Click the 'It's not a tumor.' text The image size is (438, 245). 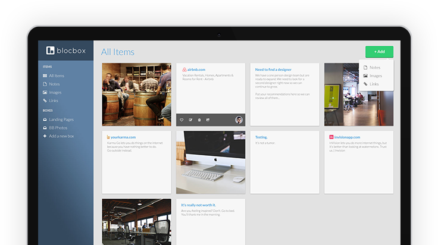(265, 143)
